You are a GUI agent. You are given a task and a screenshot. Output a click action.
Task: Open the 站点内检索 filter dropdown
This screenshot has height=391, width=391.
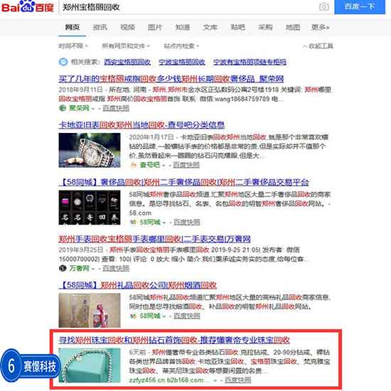click(181, 46)
